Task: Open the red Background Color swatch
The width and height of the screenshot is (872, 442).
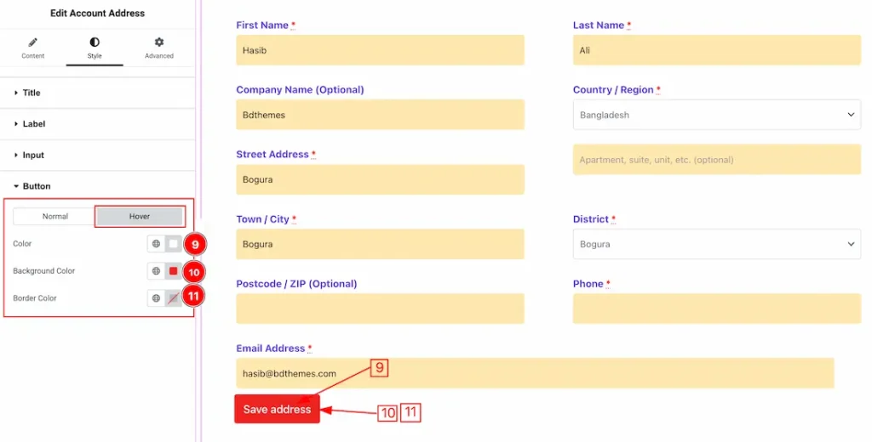Action: point(174,271)
